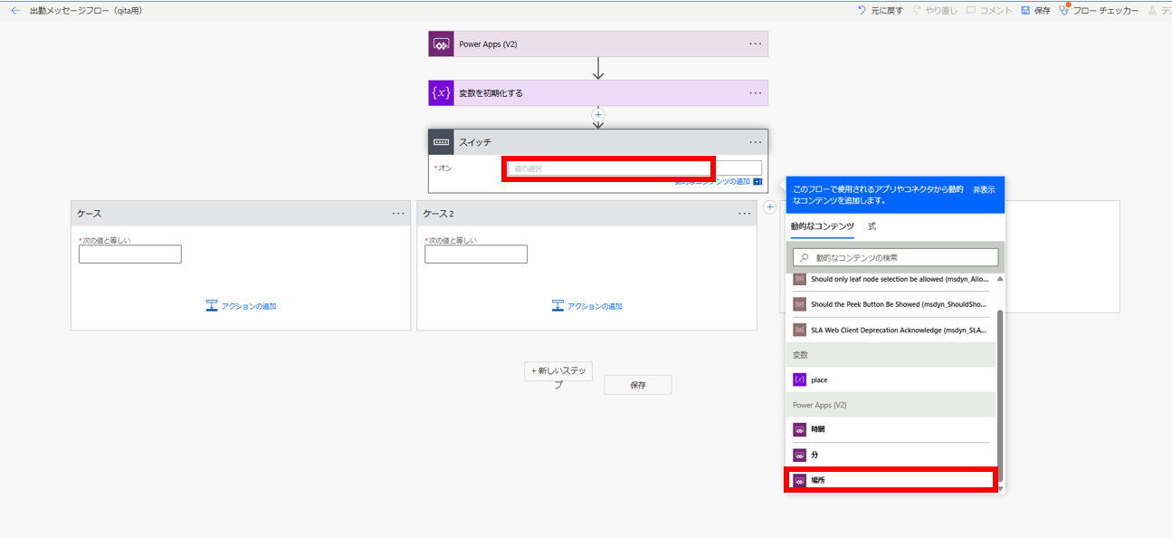Screen dimensions: 1172x538
Task: Click the 次の値と等しい field in ケース
Action: 130,255
